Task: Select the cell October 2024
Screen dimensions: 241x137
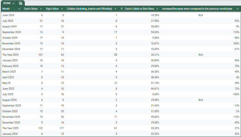Action: pyautogui.click(x=10, y=38)
